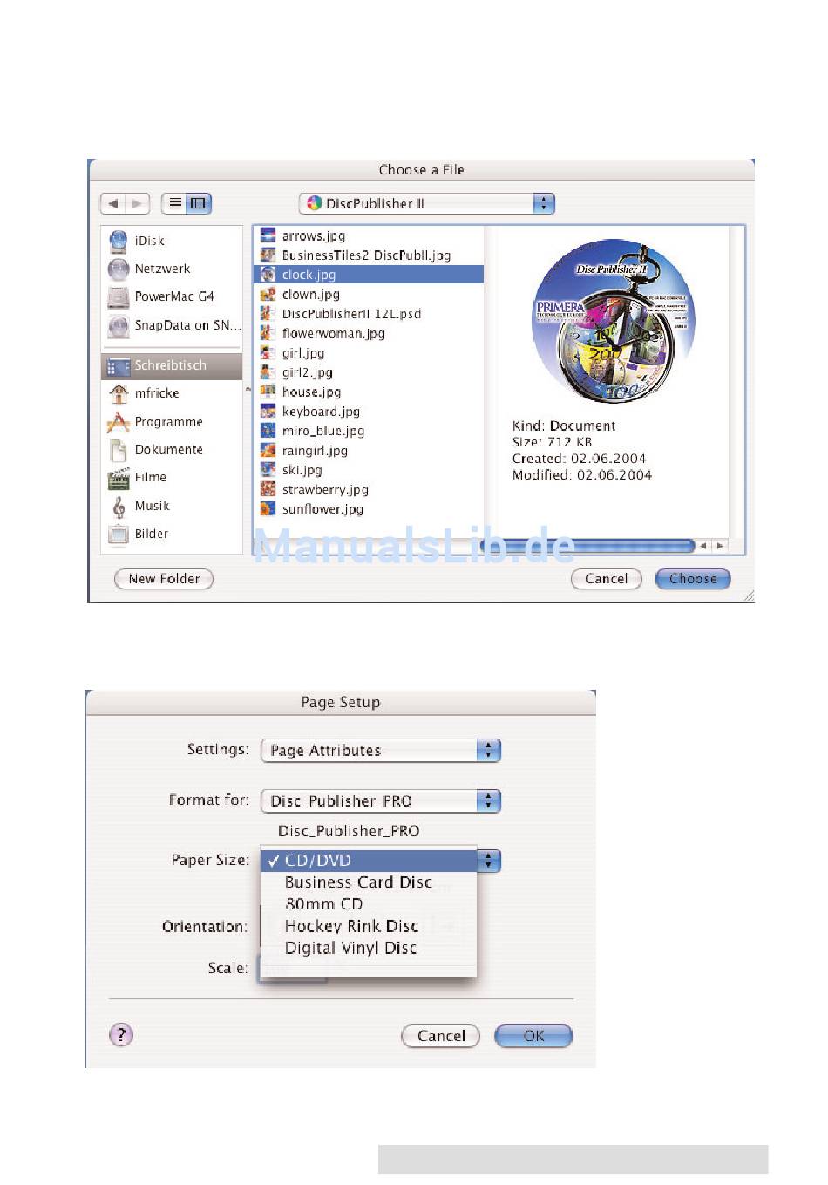Click the forward navigation arrow
This screenshot has height=1185, width=828.
pyautogui.click(x=137, y=204)
